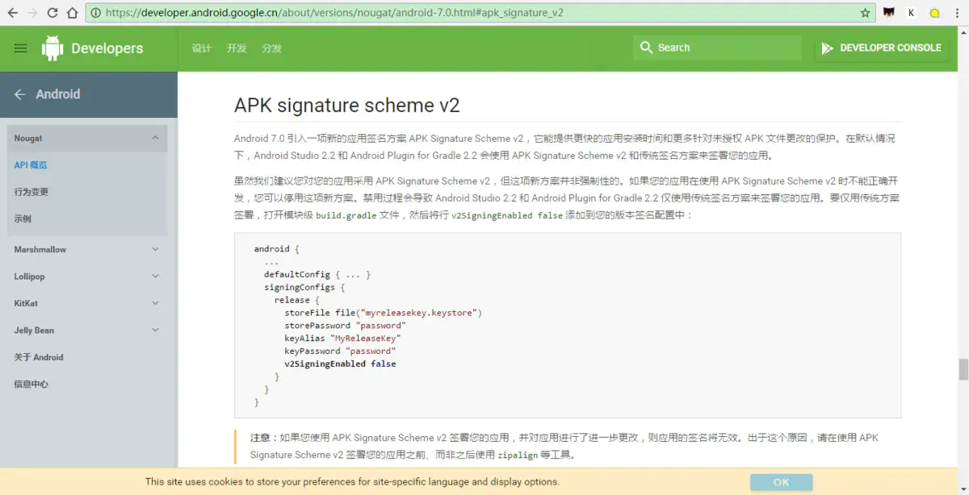Click the KitKat label in sidebar
Viewport: 969px width, 495px height.
click(x=26, y=303)
